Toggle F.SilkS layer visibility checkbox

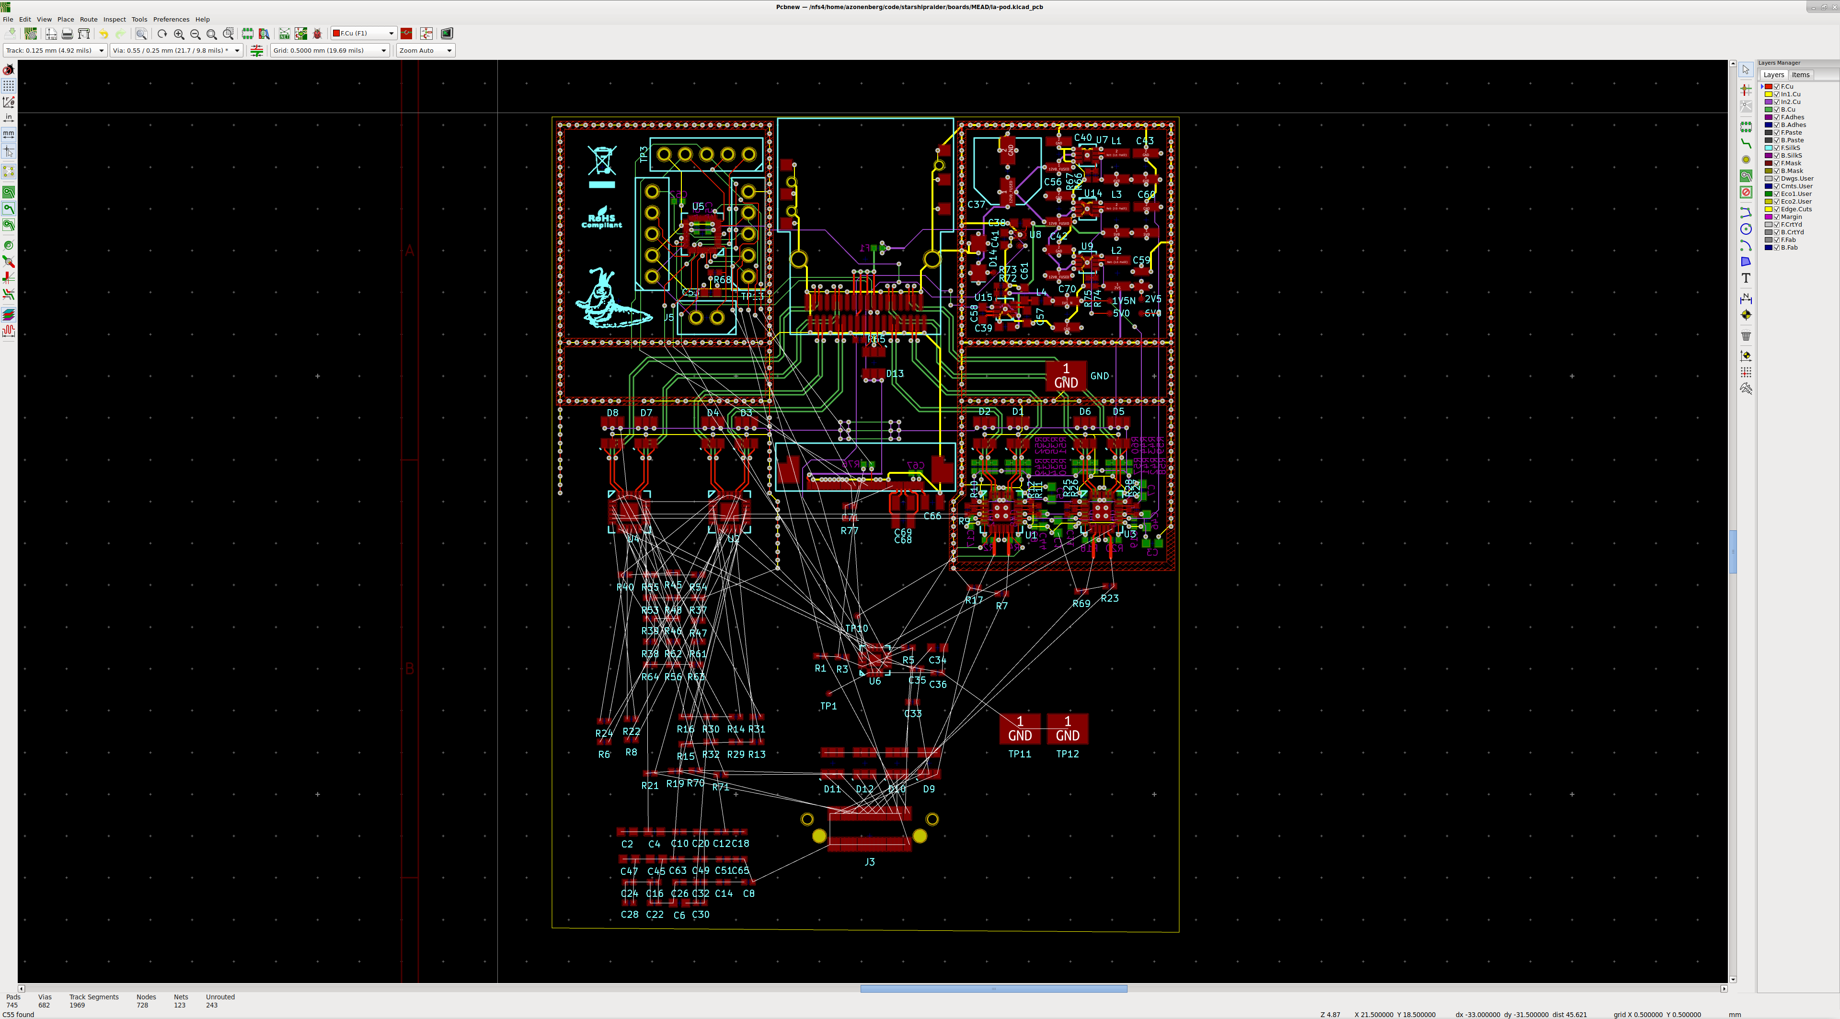1776,148
